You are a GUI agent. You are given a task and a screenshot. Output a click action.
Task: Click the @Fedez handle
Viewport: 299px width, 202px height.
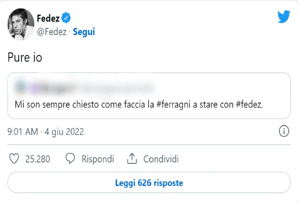[51, 32]
